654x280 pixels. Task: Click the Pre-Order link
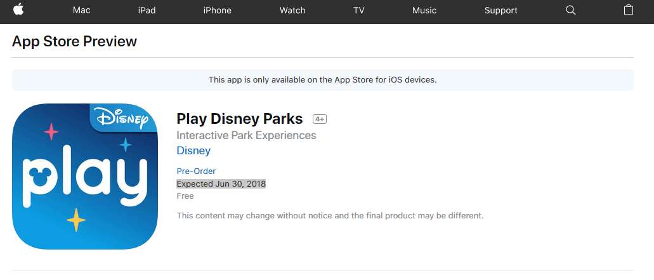[196, 171]
